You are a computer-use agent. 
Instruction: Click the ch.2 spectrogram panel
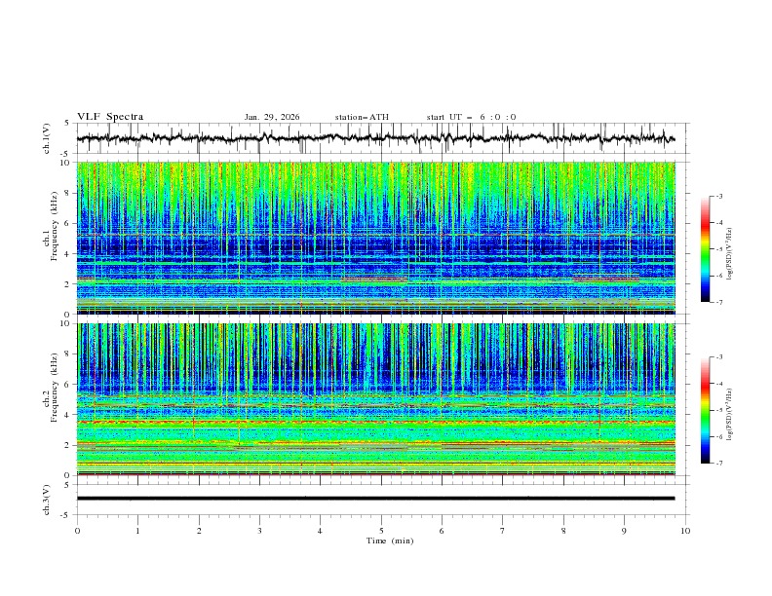tap(375, 399)
